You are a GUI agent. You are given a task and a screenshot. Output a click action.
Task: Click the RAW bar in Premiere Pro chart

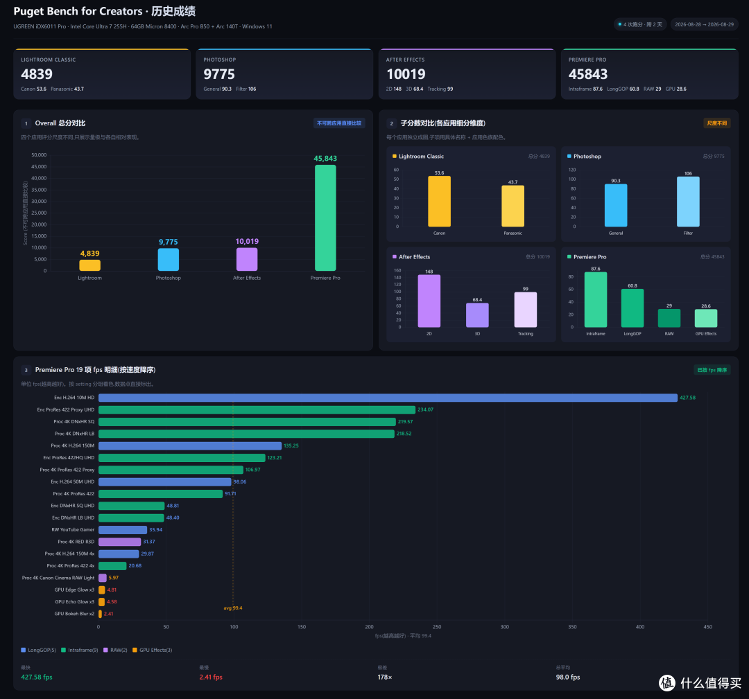(x=669, y=318)
